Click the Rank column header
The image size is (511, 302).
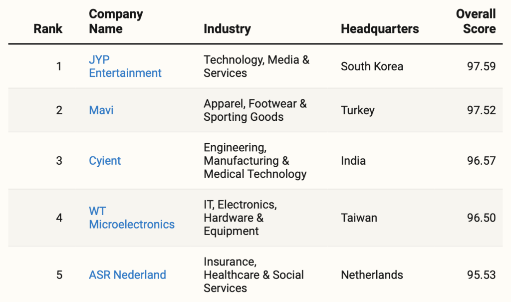point(48,28)
